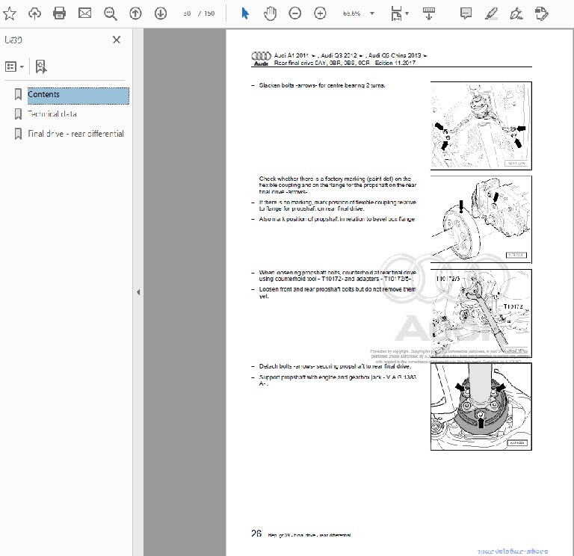Open the Contents bookmark
This screenshot has width=574, height=556.
pos(43,95)
